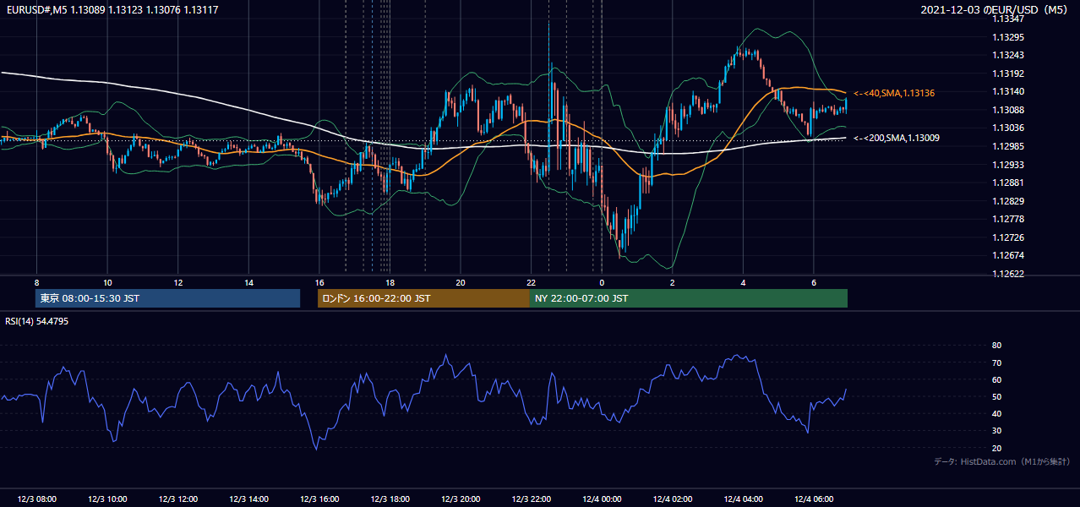Click hour label 14 under the price chart

pyautogui.click(x=248, y=282)
